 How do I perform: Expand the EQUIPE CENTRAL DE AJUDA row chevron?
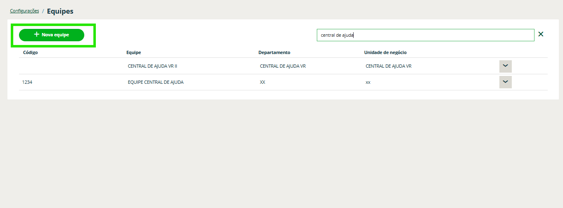click(x=505, y=82)
